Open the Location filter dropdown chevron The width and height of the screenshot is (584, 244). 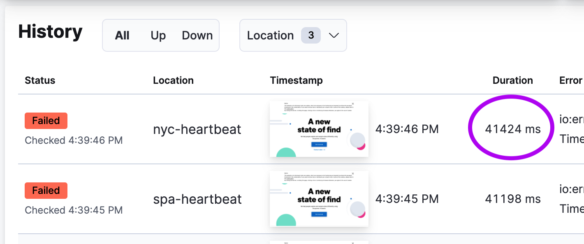click(x=335, y=35)
